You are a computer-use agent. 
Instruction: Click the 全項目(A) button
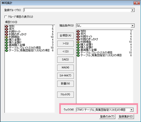[x=66, y=36]
